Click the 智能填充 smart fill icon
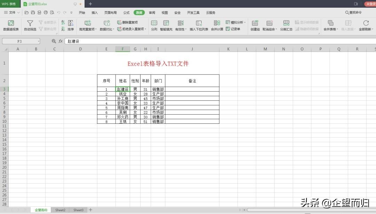This screenshot has height=214, width=376. 166,23
